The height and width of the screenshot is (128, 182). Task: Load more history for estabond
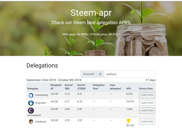(147, 121)
